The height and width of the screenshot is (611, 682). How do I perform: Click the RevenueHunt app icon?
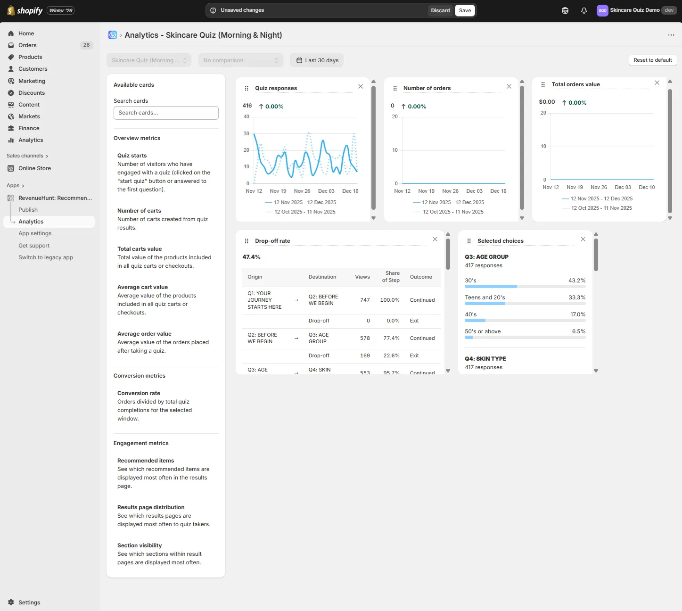coord(11,198)
